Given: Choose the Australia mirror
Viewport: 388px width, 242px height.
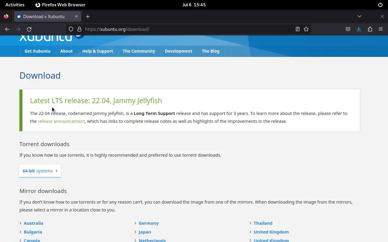Looking at the screenshot, I should pyautogui.click(x=34, y=223).
